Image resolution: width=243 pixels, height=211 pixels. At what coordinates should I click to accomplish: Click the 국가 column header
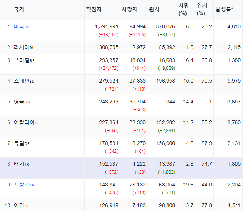pyautogui.click(x=19, y=9)
